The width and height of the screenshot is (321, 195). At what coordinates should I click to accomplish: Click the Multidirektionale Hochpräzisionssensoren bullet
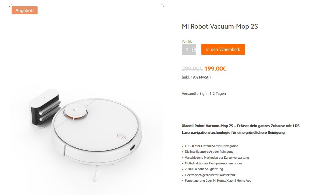(x=213, y=163)
